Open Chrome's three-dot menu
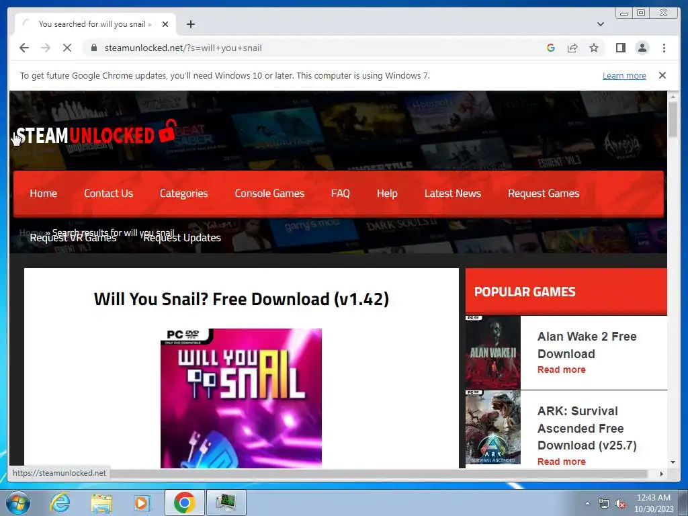The height and width of the screenshot is (516, 688). 664,48
